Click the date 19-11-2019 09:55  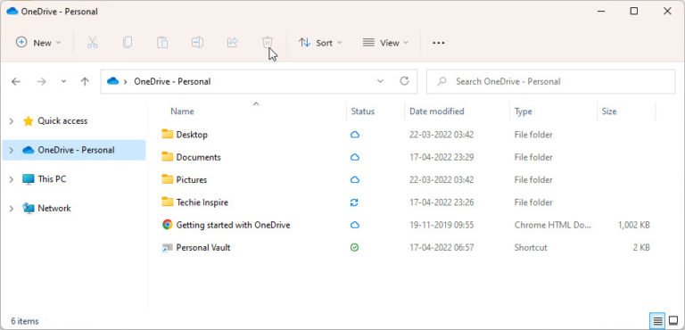(442, 225)
